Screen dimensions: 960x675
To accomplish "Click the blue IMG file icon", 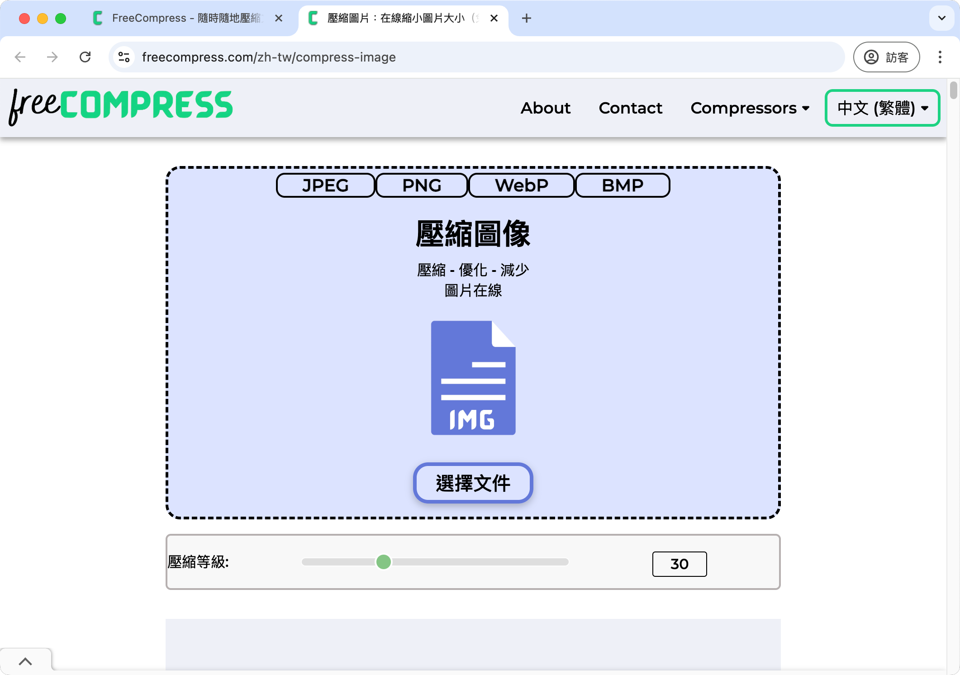I will coord(473,378).
